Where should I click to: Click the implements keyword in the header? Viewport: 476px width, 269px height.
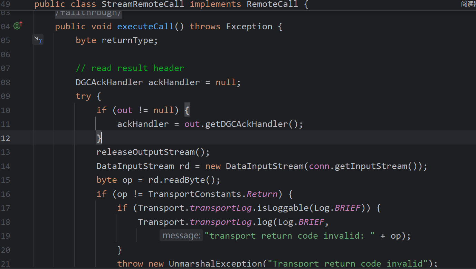(x=216, y=4)
